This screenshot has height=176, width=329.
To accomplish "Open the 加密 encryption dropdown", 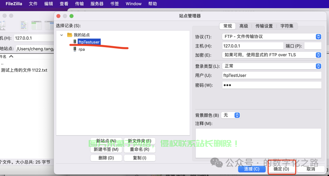I will [x=272, y=55].
